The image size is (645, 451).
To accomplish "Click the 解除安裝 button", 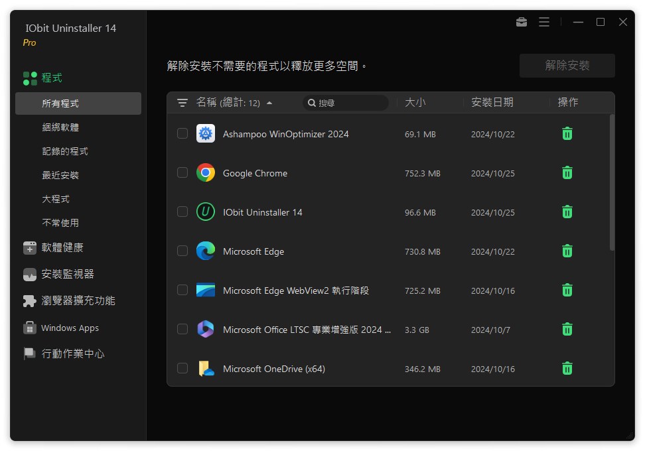I will coord(567,66).
